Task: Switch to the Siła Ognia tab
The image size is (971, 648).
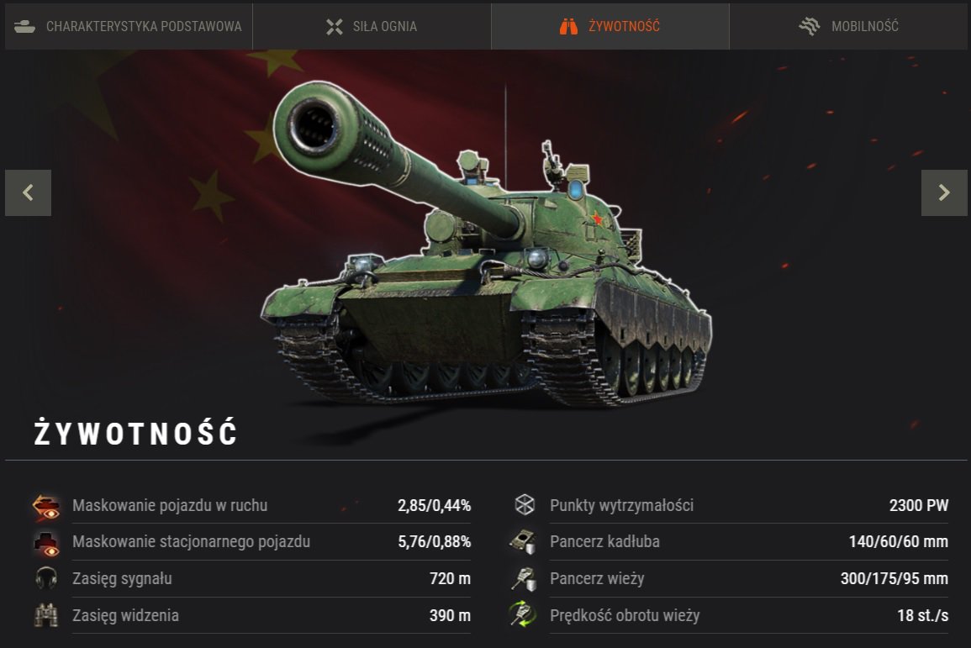Action: (372, 26)
